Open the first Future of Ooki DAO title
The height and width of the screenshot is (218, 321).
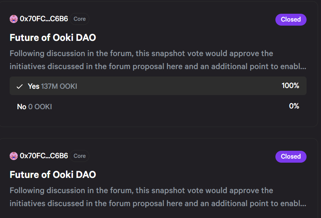point(53,38)
